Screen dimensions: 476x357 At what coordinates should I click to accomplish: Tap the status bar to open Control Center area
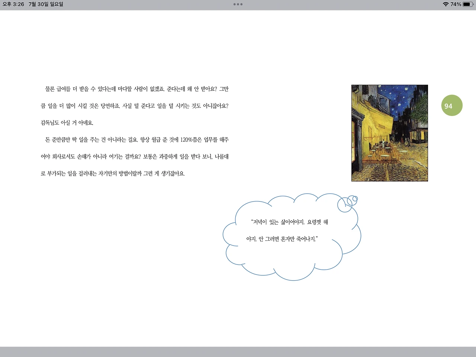pos(335,4)
